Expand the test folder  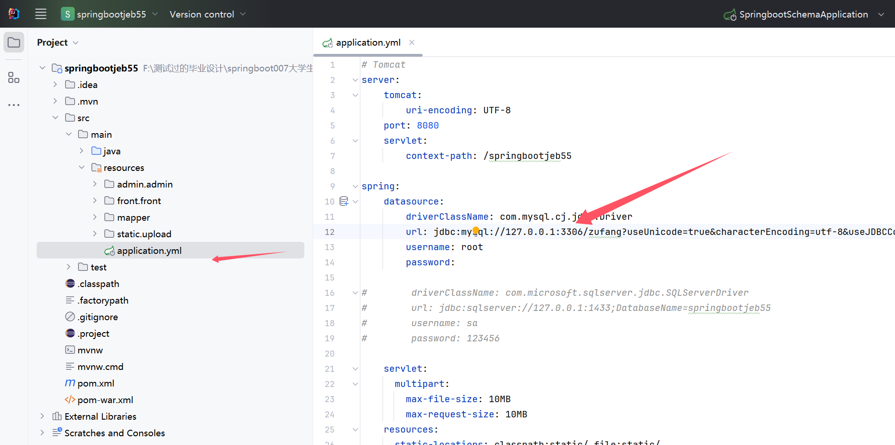click(x=69, y=267)
